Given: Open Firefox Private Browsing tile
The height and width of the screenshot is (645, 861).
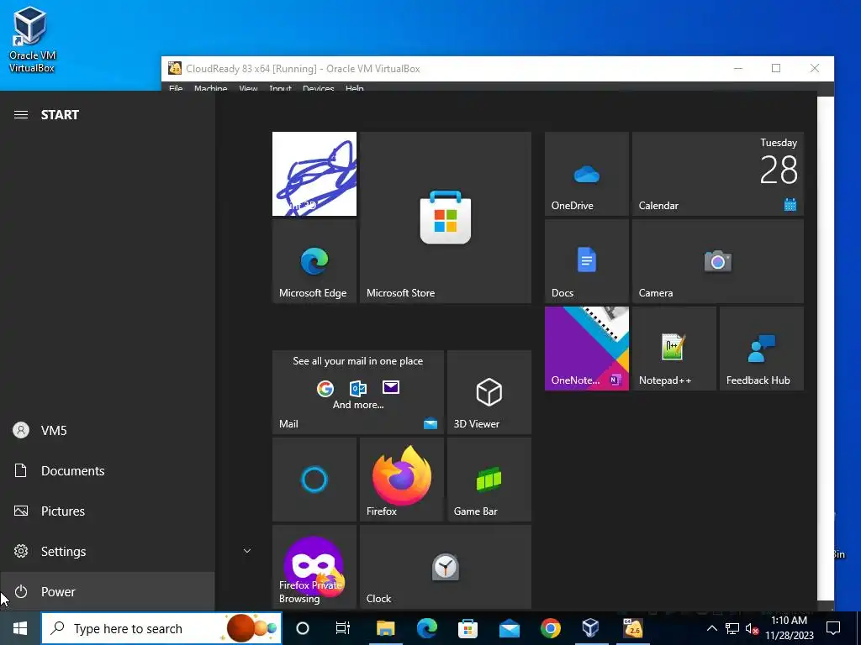Looking at the screenshot, I should tap(314, 567).
